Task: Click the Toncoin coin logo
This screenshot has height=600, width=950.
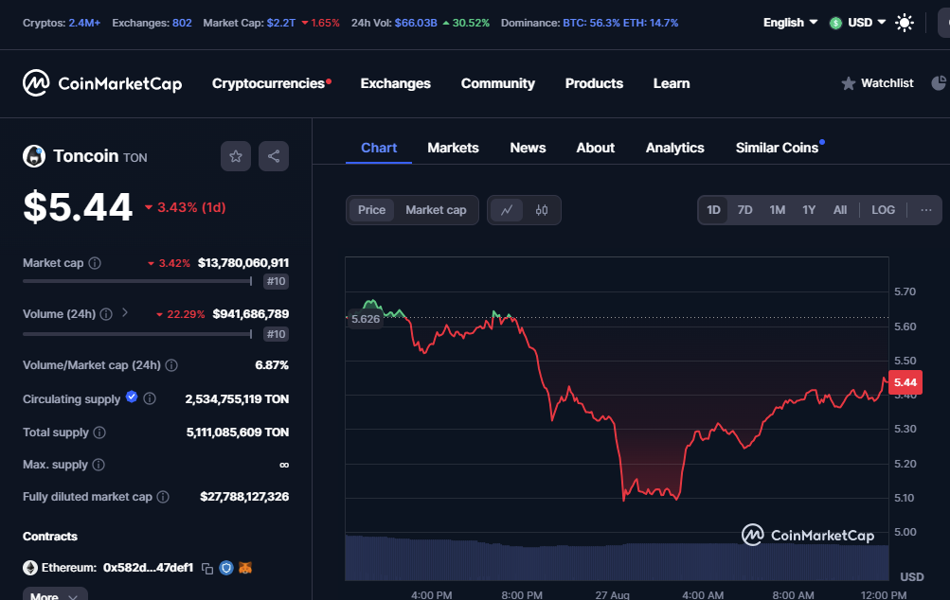Action: 34,156
